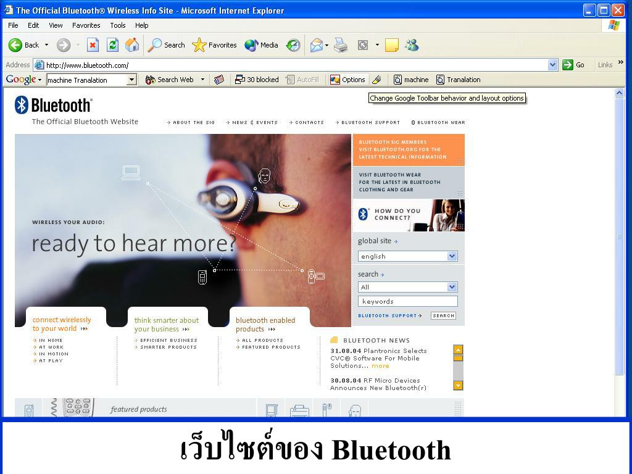Open the Favorites menu
Image resolution: width=632 pixels, height=474 pixels.
(86, 25)
